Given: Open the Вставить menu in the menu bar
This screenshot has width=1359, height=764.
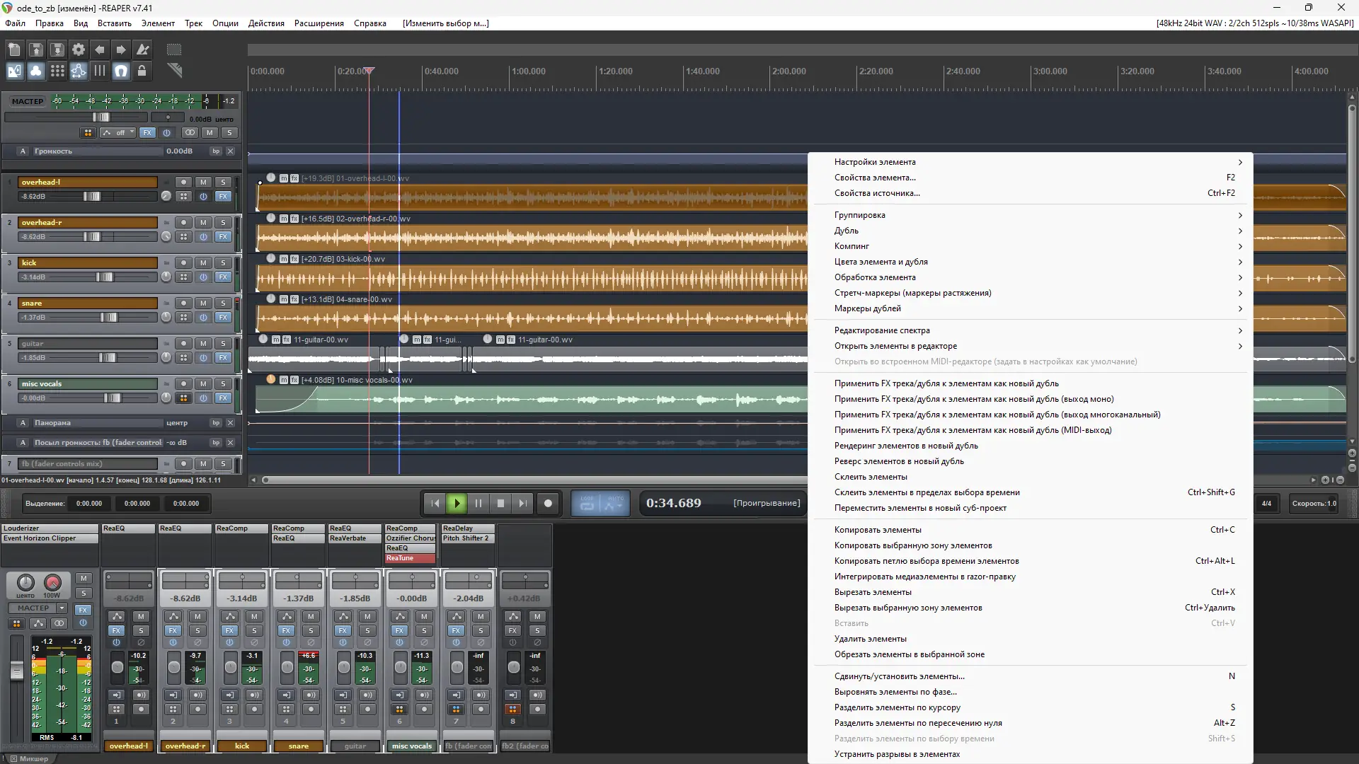Looking at the screenshot, I should tap(114, 23).
